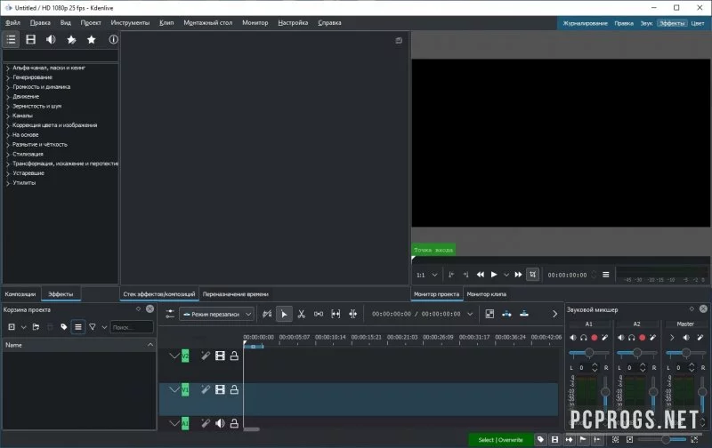Open the edit mode (Режим перезаписи) dropdown
This screenshot has height=448, width=712.
tap(216, 314)
